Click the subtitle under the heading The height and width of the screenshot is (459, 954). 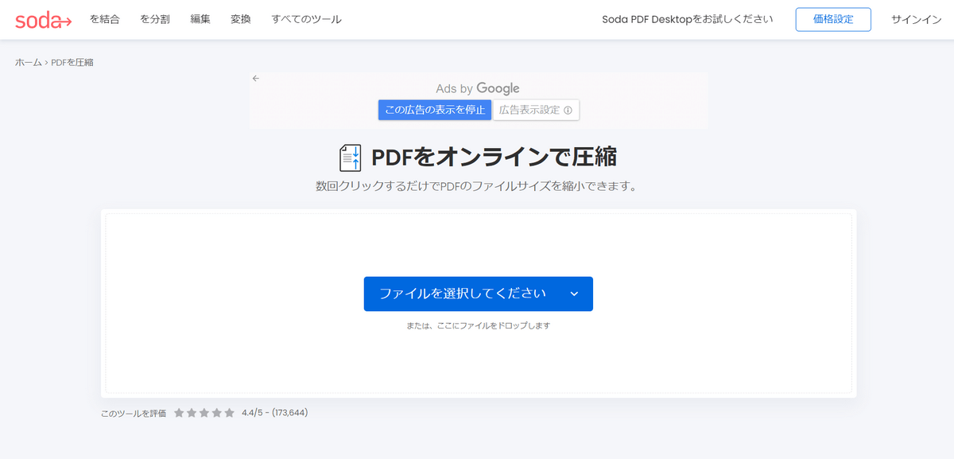[478, 187]
